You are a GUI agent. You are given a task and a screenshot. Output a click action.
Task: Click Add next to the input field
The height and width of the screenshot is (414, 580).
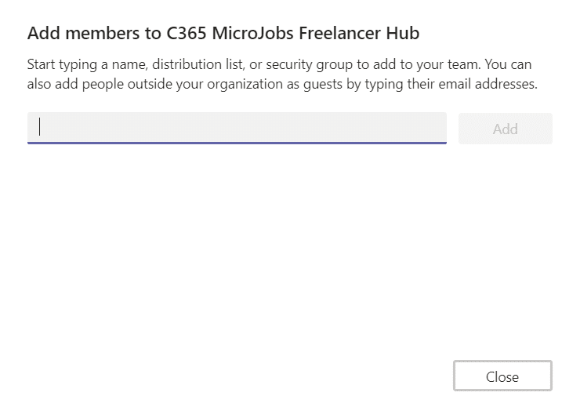[x=506, y=129]
